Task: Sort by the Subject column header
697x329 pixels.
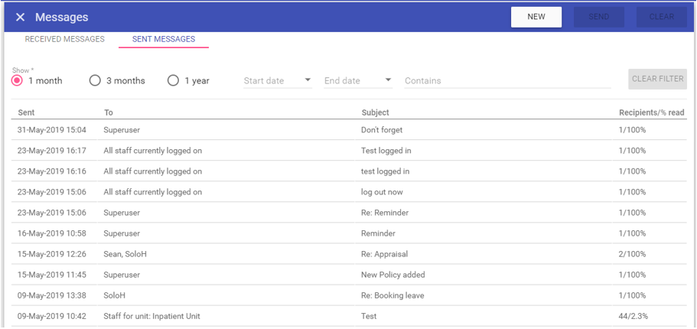Action: pos(375,112)
